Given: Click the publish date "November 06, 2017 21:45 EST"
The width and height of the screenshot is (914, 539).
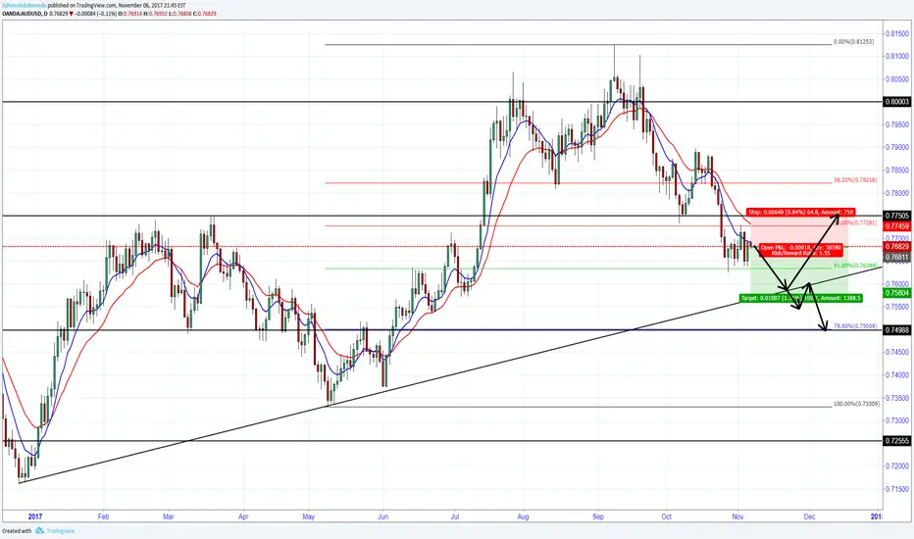Looking at the screenshot, I should (x=152, y=5).
